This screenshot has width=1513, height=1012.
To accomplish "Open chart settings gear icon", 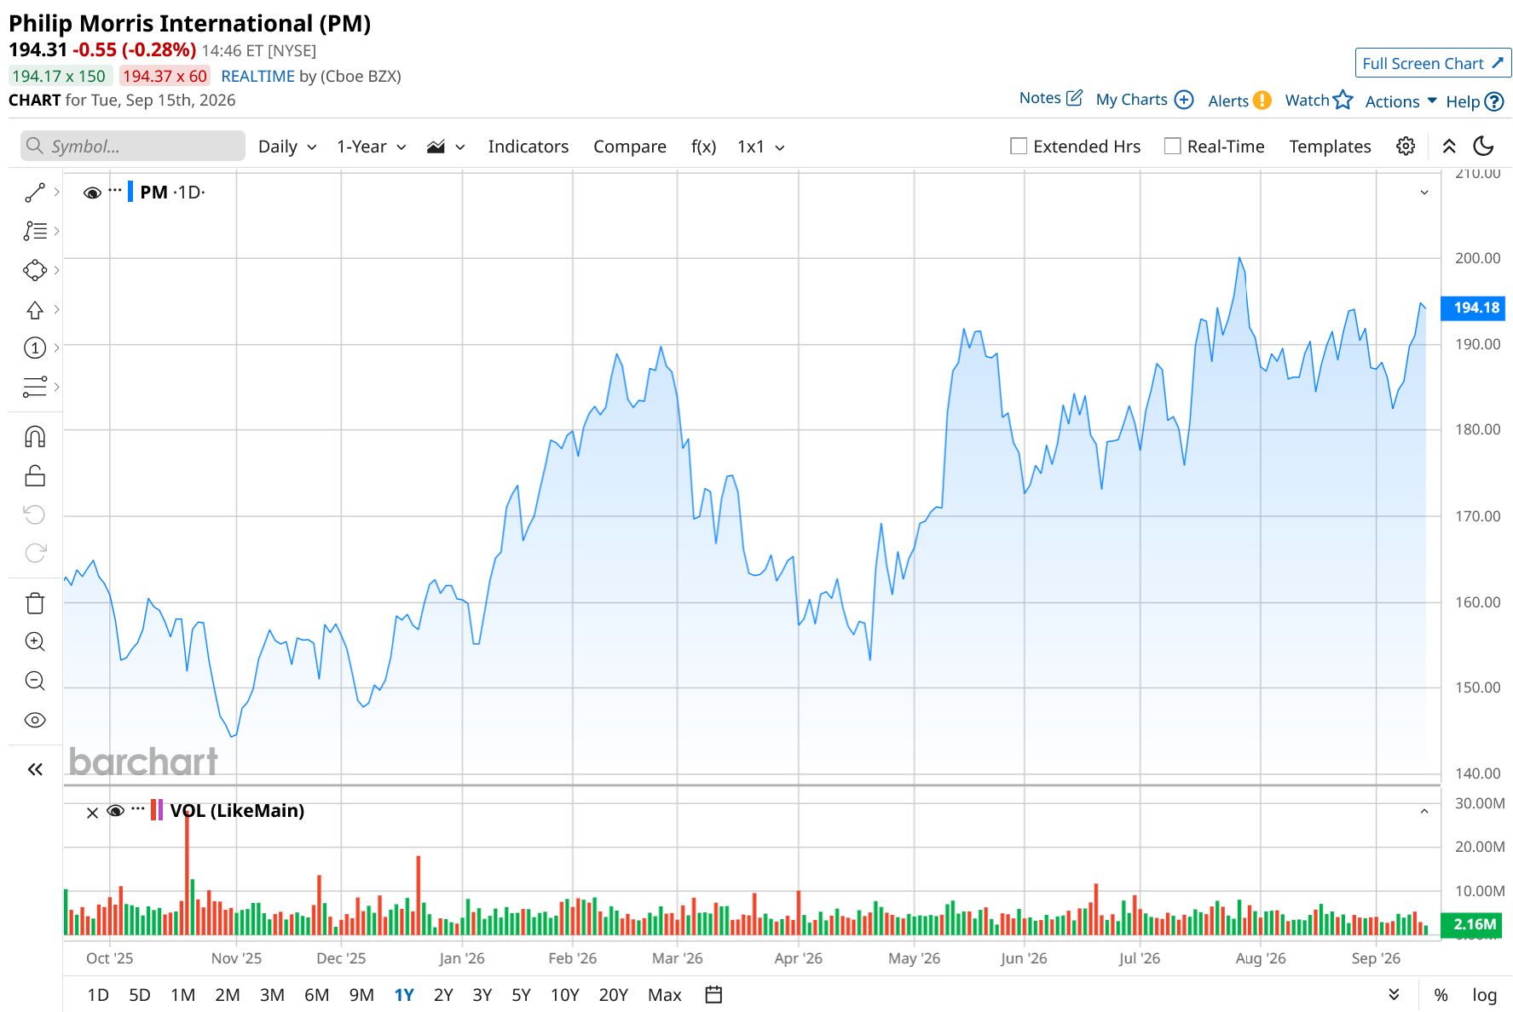I will [1406, 147].
